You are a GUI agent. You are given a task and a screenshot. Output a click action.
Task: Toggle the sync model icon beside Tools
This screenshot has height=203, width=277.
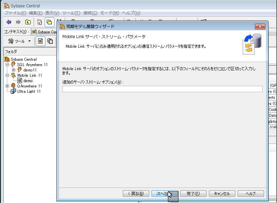[x=40, y=41]
